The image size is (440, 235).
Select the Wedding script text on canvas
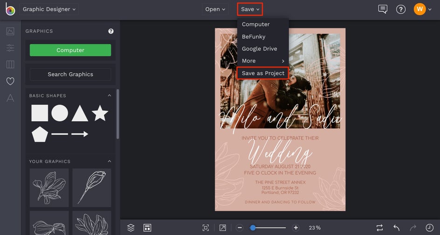pos(280,153)
